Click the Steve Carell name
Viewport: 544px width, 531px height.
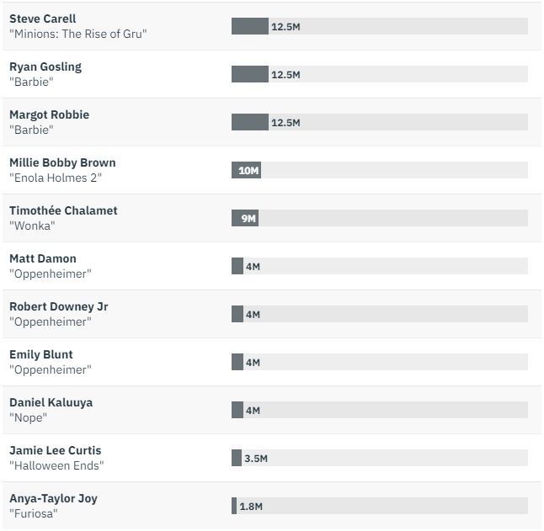pyautogui.click(x=42, y=19)
